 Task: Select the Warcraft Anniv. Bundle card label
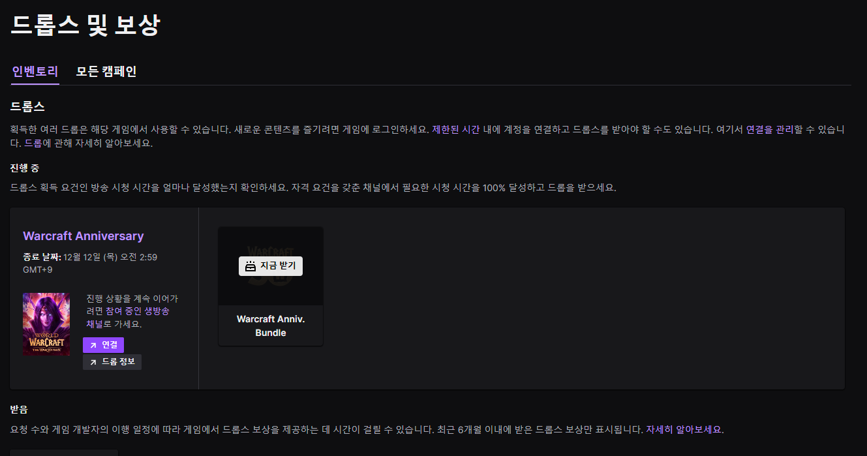pos(271,326)
